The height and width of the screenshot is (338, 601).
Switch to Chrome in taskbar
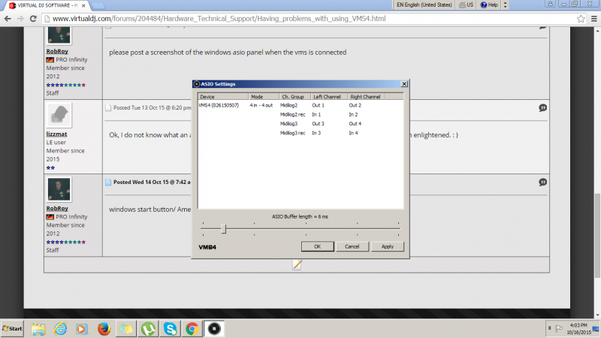192,329
